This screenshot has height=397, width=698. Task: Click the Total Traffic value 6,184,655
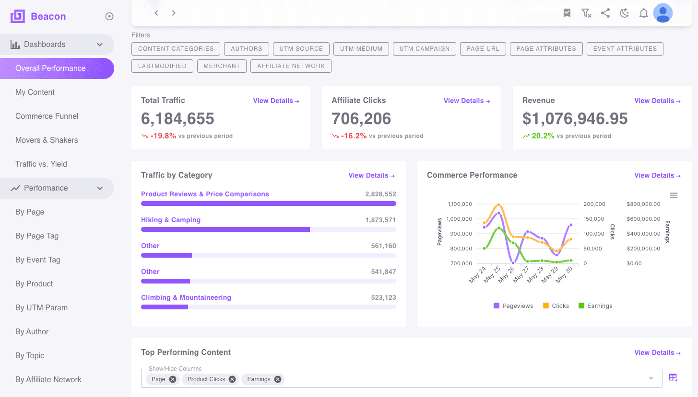(178, 119)
